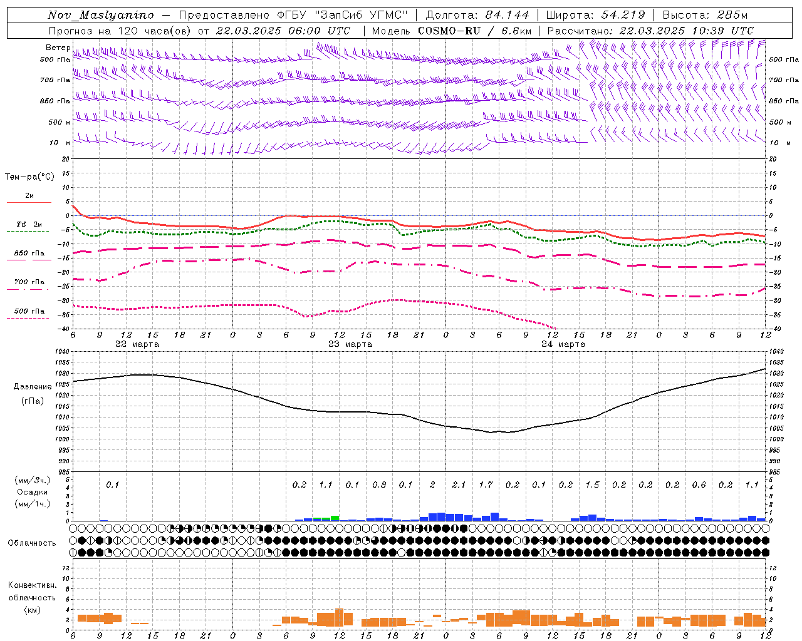Click the (мм/3ч.) unit label
Screen dimensions: 802x641
tap(33, 480)
